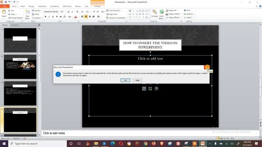Screen dimensions: 262x147
Task: Save the presentation from Quick Access Toolbar
Action: (6, 2)
